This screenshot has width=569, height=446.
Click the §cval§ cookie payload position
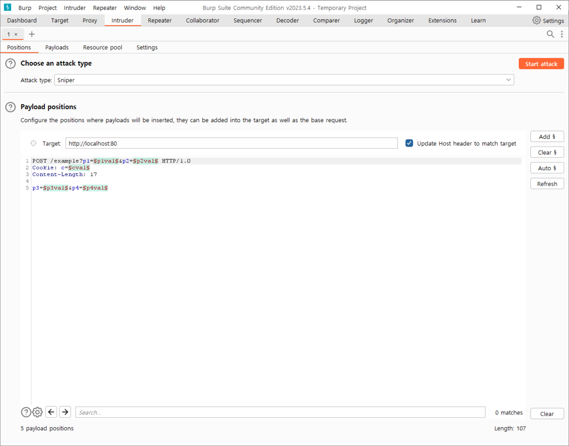tap(79, 168)
